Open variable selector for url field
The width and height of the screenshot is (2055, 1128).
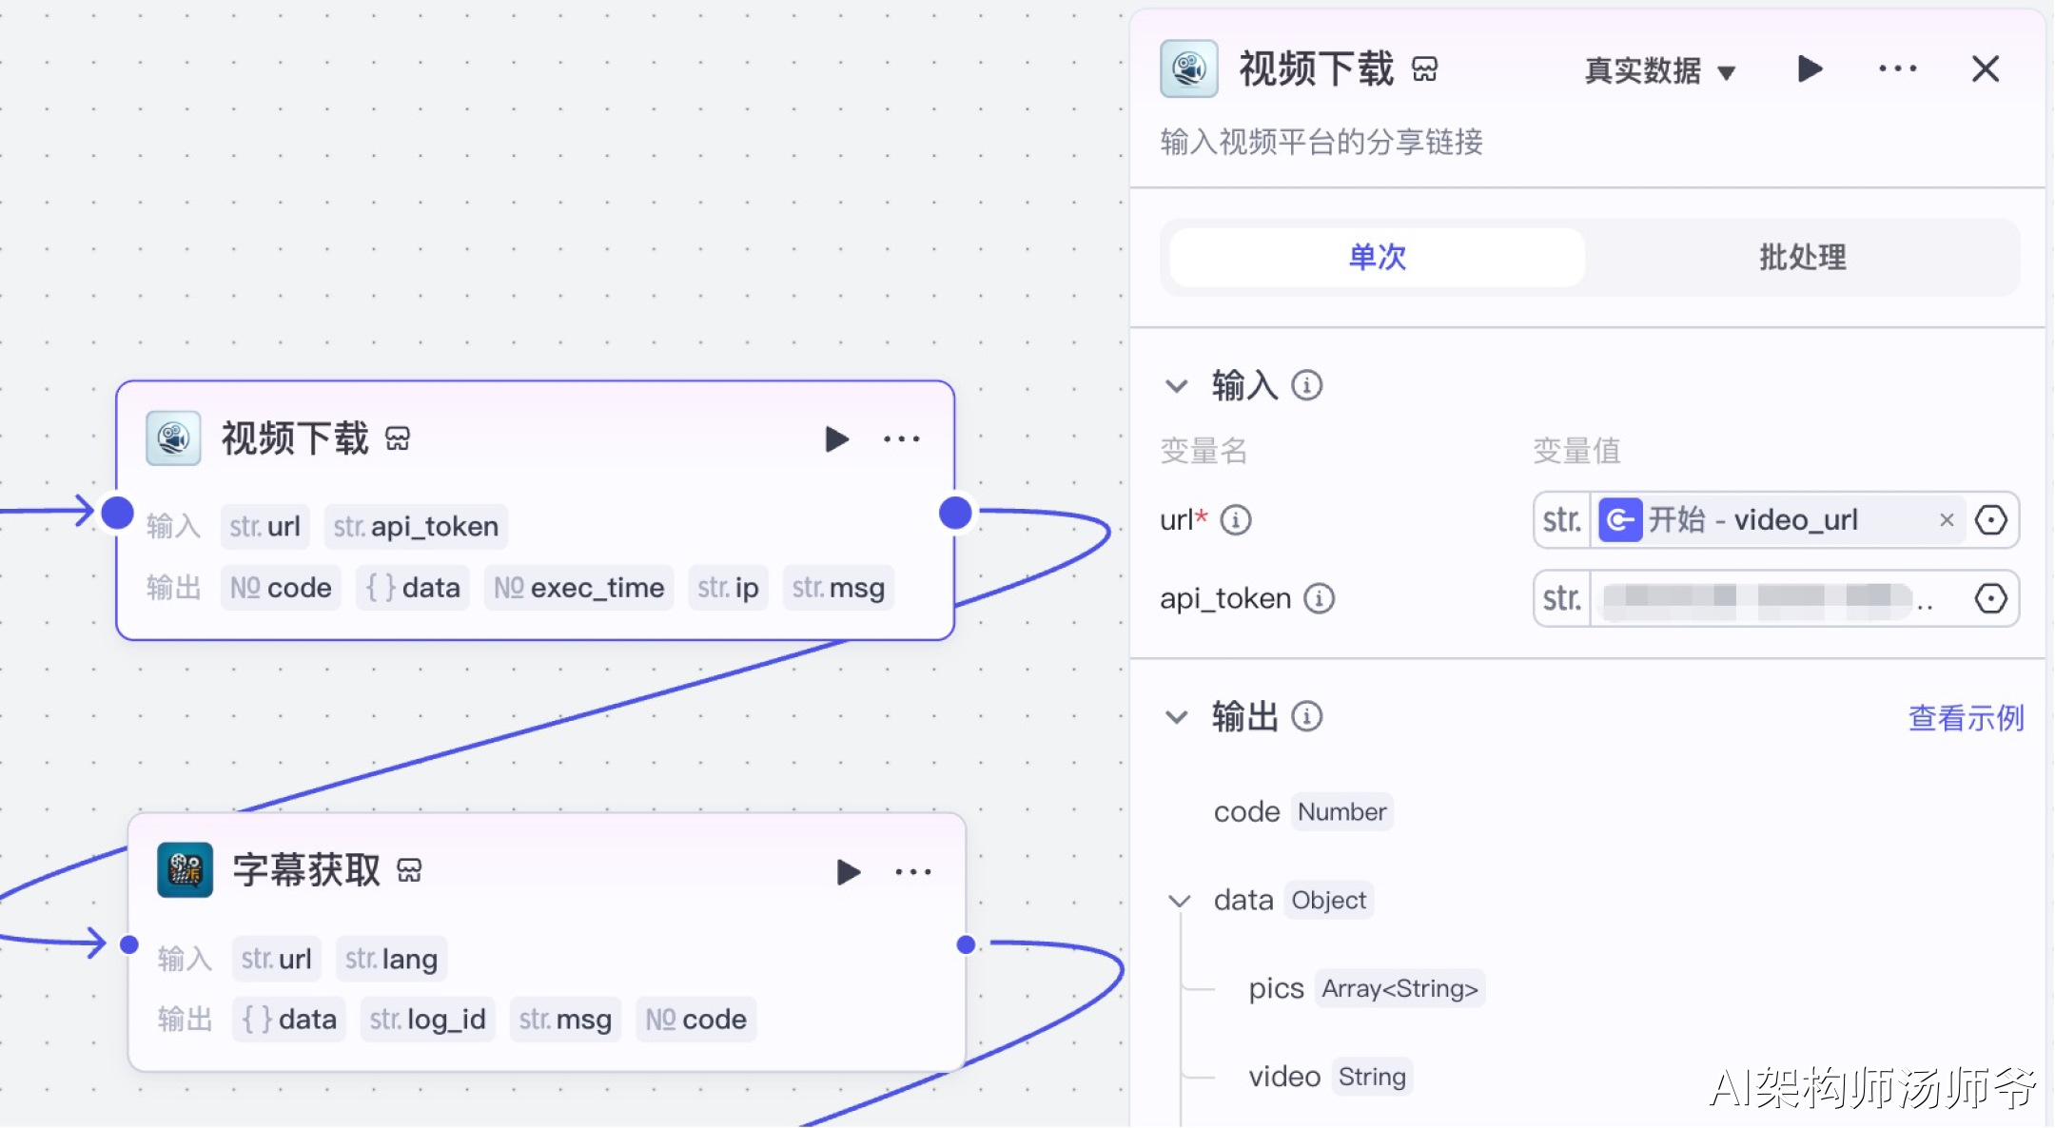point(1991,520)
